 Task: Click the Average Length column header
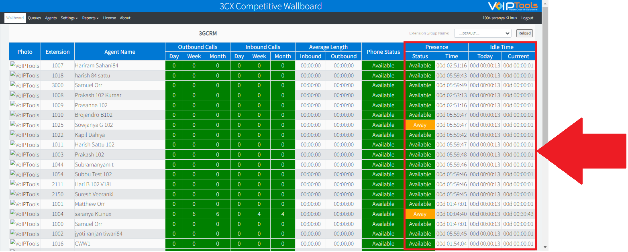(x=328, y=47)
